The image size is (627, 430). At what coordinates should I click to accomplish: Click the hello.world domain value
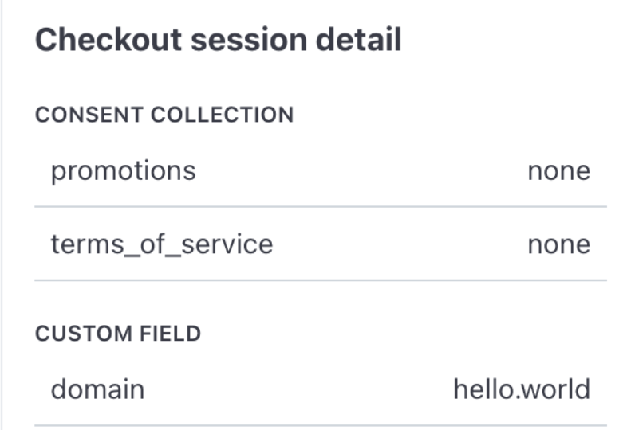[522, 389]
